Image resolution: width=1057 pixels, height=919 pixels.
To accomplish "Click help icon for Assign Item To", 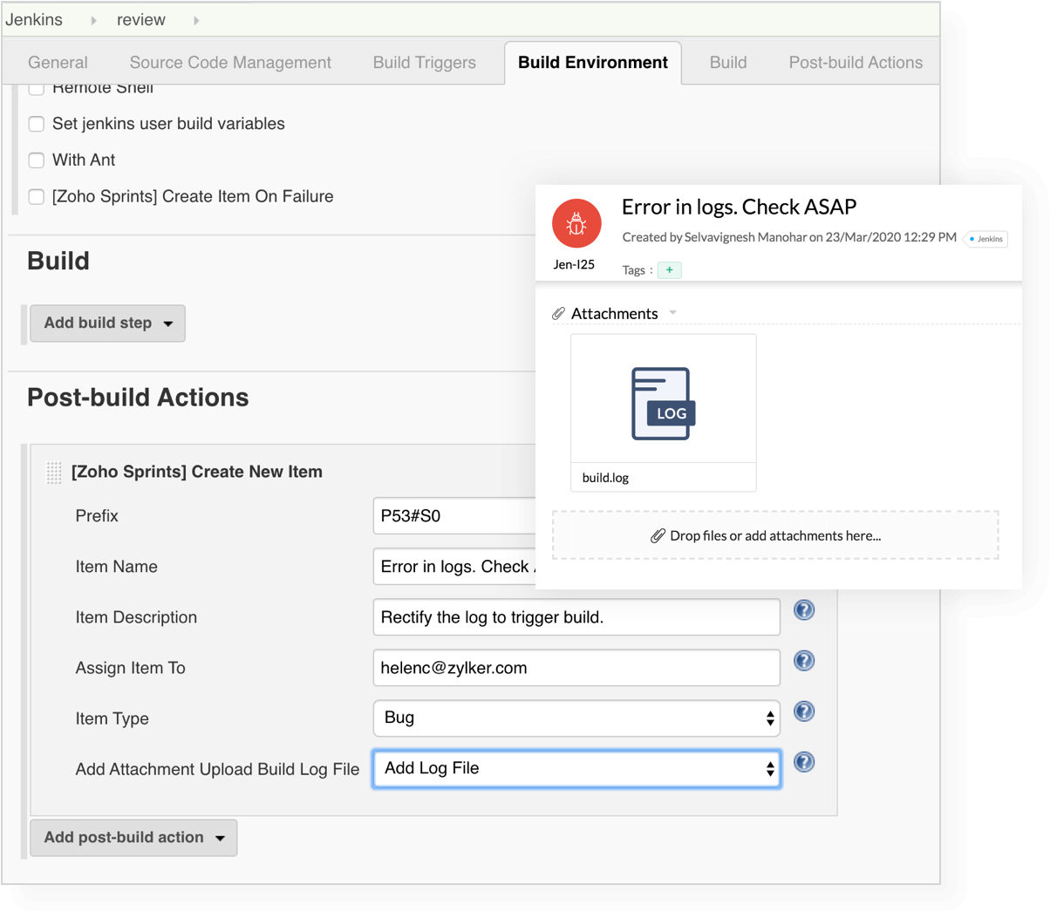I will pyautogui.click(x=804, y=661).
